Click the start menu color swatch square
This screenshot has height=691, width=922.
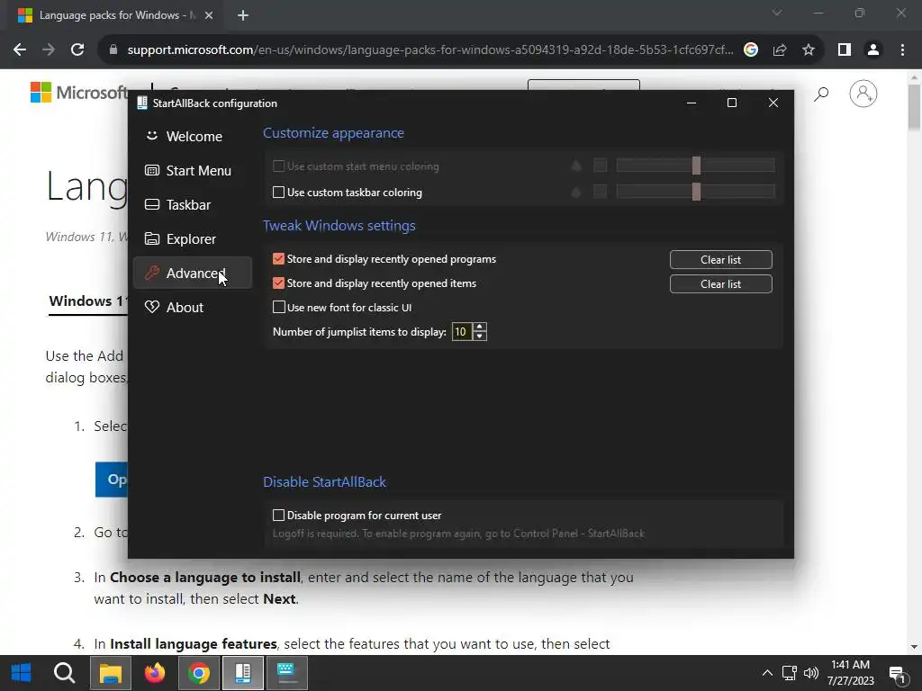(x=600, y=166)
